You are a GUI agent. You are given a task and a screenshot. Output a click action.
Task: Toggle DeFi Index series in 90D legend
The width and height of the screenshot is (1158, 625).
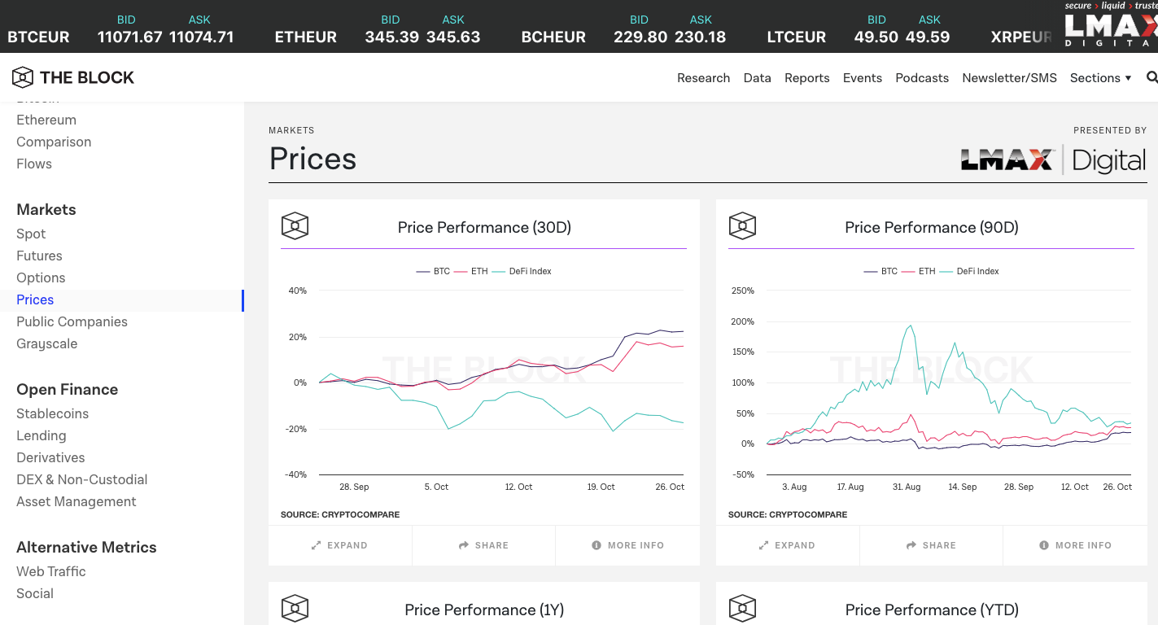point(969,271)
